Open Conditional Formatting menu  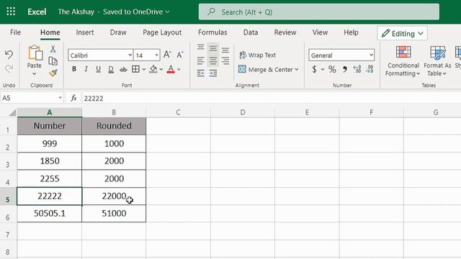(x=403, y=61)
